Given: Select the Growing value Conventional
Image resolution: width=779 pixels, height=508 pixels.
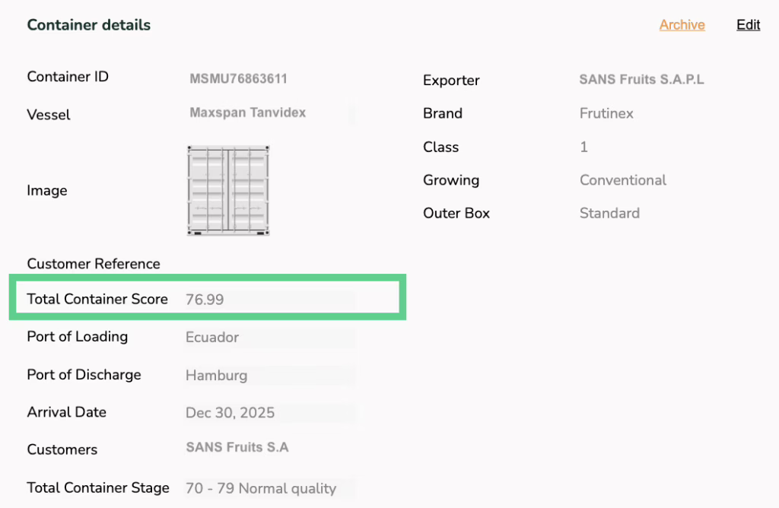Looking at the screenshot, I should coord(622,180).
